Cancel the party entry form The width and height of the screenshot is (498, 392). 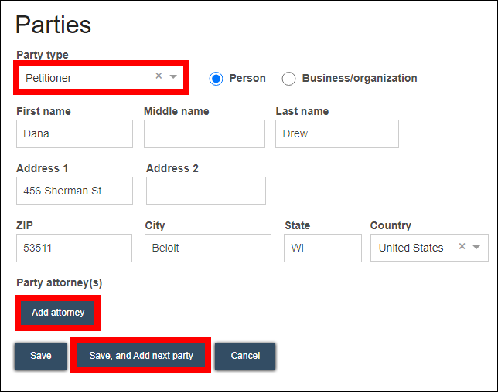coord(245,356)
